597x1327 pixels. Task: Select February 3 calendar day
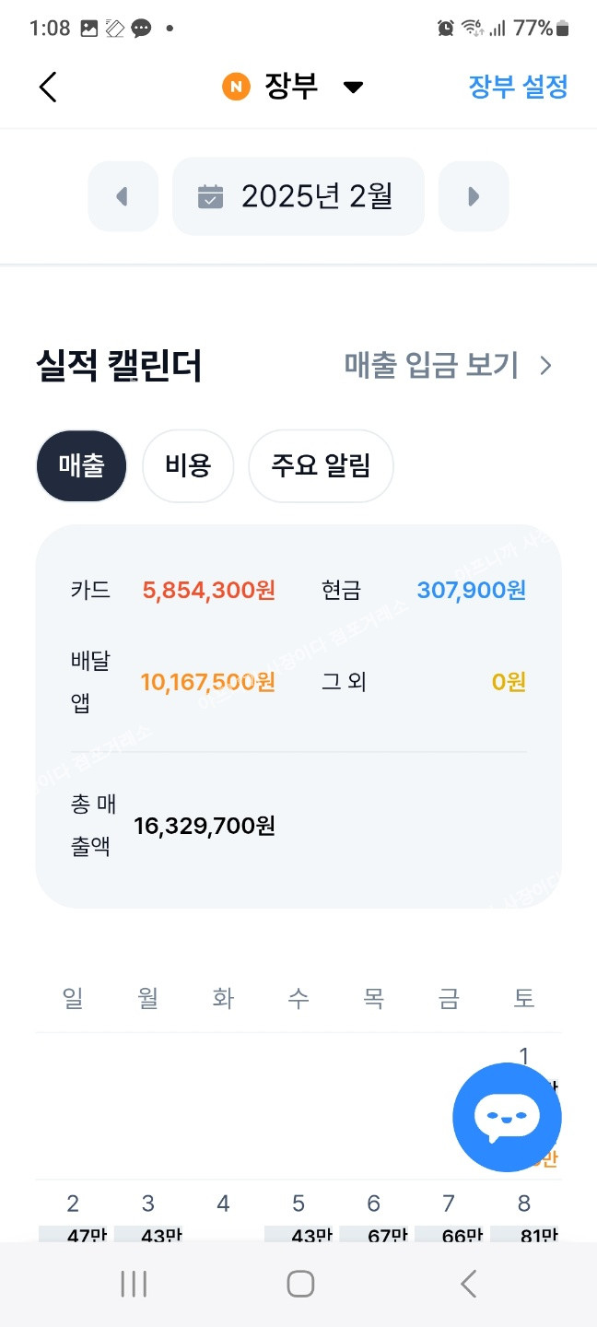(148, 1215)
